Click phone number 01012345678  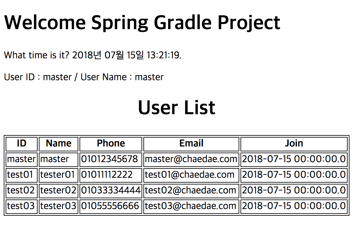(110, 159)
